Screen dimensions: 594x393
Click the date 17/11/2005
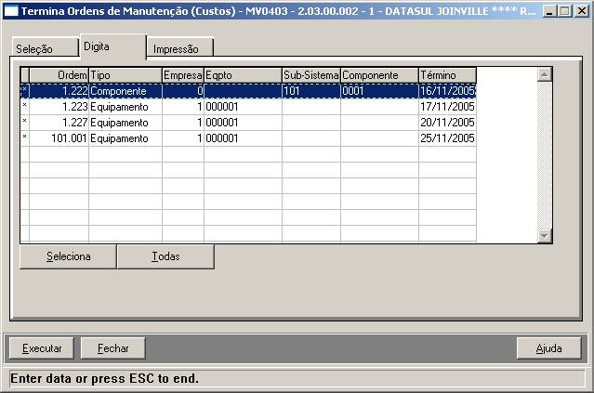pos(447,107)
